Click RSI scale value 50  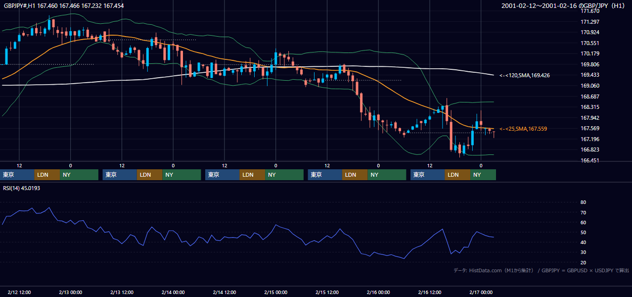point(584,232)
